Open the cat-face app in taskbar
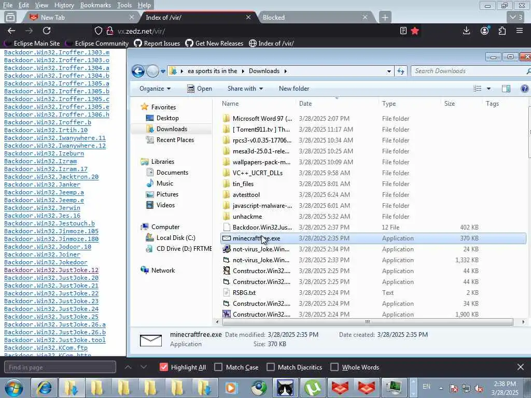 tap(286, 388)
